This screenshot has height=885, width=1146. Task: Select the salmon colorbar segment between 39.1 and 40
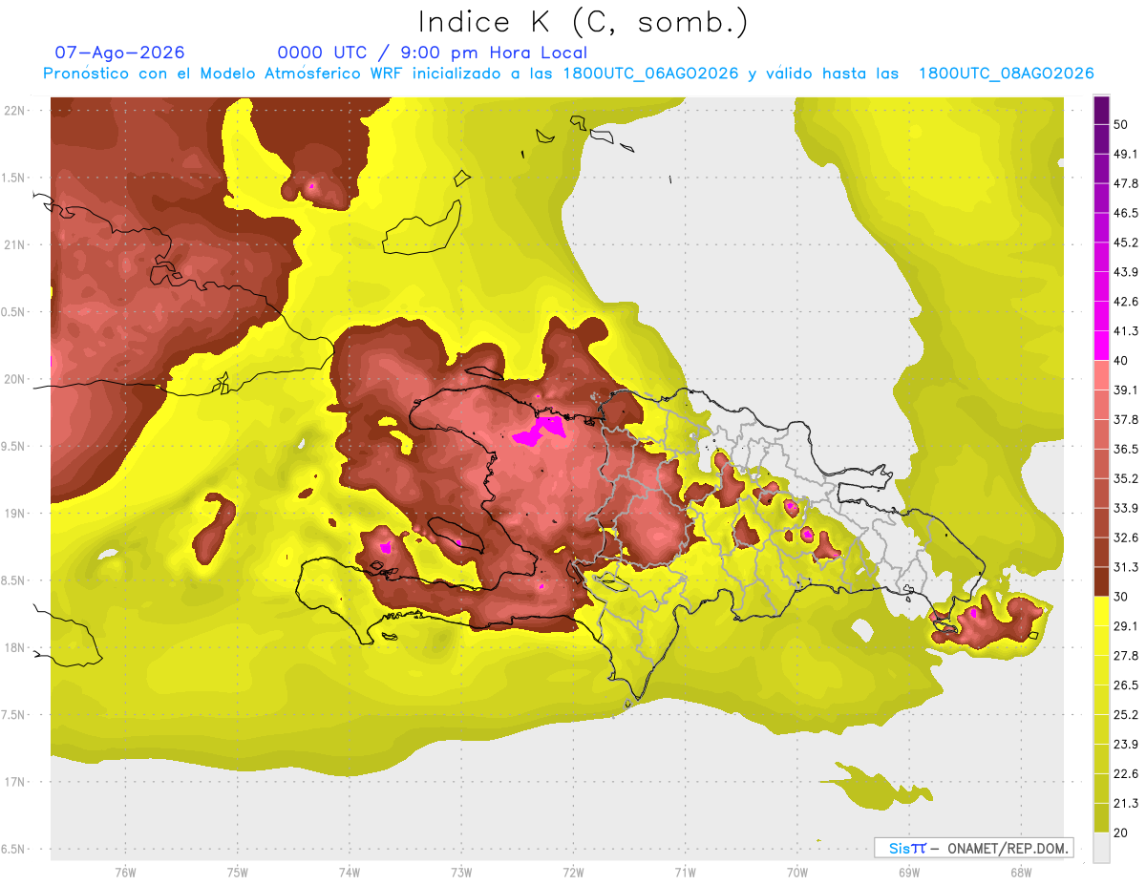[x=1101, y=375]
